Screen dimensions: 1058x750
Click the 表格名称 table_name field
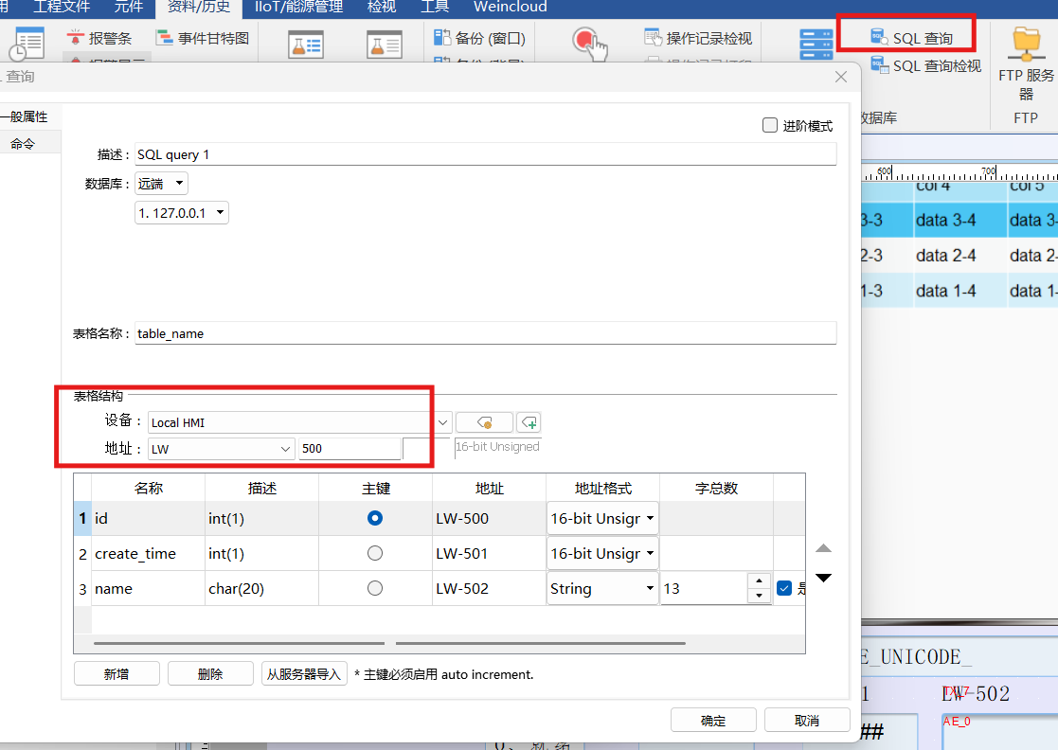(x=485, y=334)
